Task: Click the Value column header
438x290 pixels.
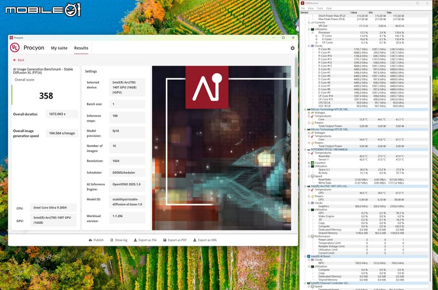Action: pos(359,12)
